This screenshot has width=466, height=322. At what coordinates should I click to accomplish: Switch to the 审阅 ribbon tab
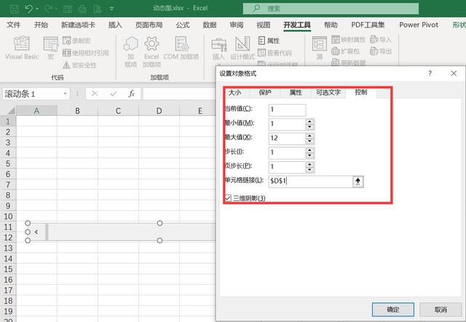tap(237, 25)
